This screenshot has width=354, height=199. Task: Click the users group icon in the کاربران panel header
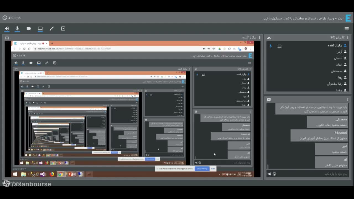269,38
